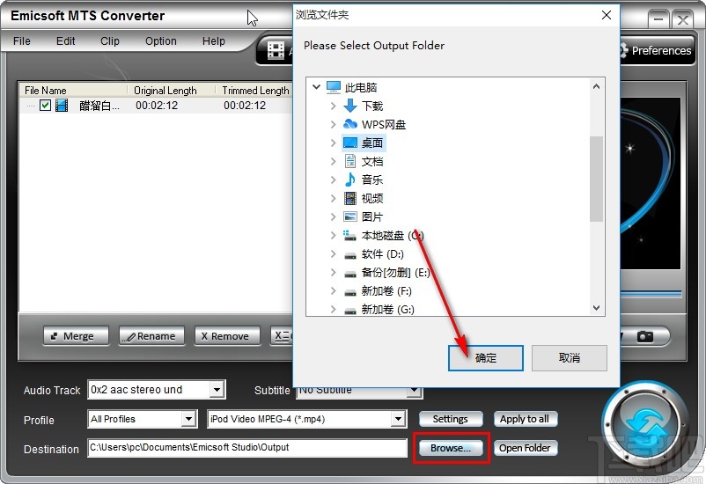The height and width of the screenshot is (484, 706).
Task: Click the File Name column header
Action: tap(45, 91)
